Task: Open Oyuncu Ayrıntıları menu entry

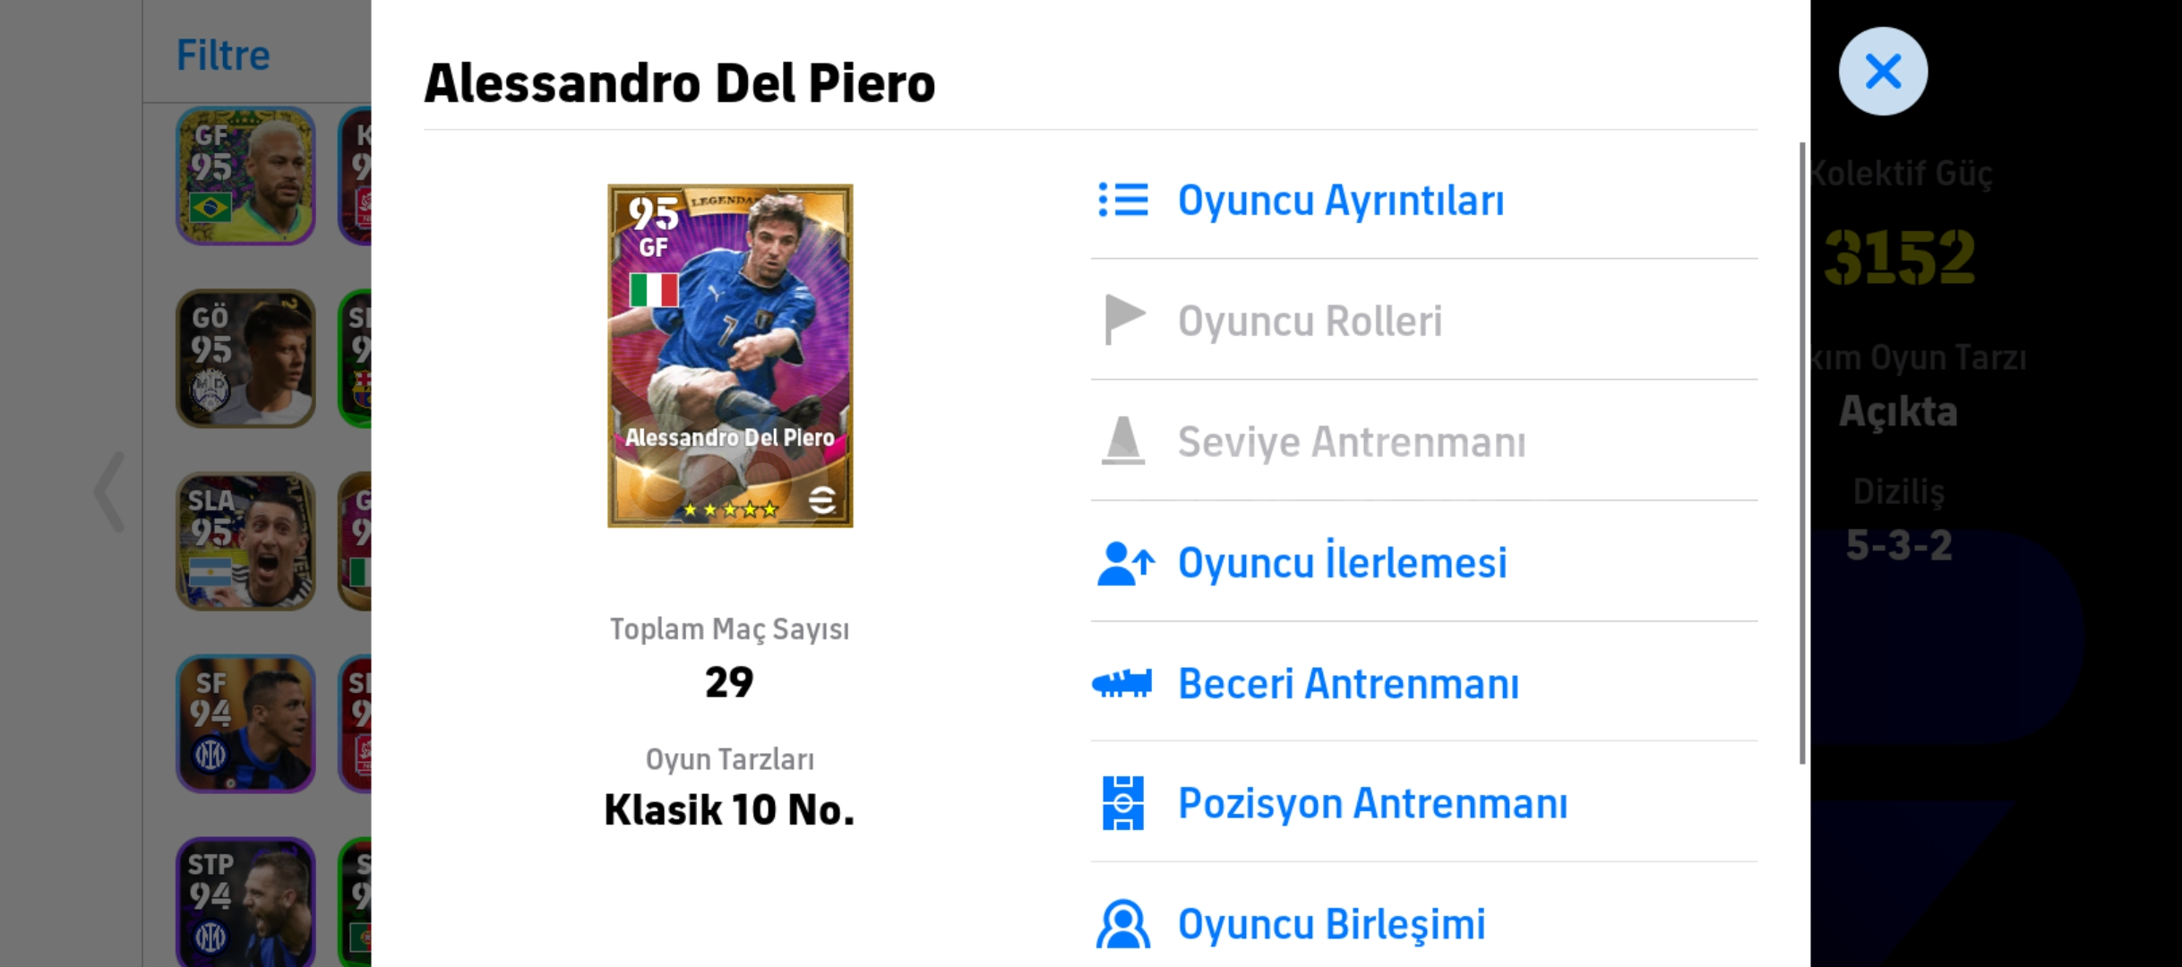Action: pos(1341,201)
